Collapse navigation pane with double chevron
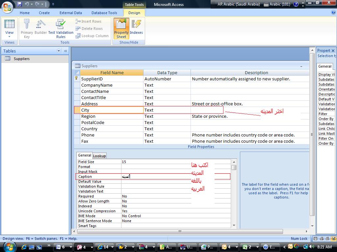The image size is (337, 252). [x=65, y=51]
